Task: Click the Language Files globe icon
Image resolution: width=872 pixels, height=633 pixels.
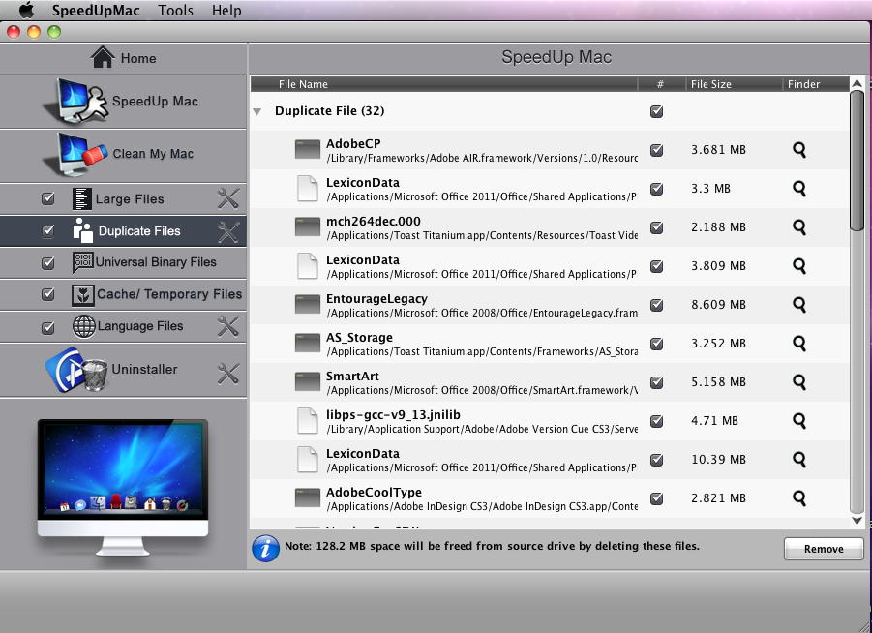Action: pos(84,326)
